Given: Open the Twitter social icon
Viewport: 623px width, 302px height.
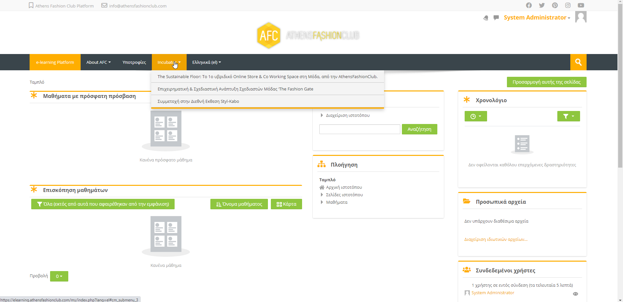Looking at the screenshot, I should (x=542, y=5).
